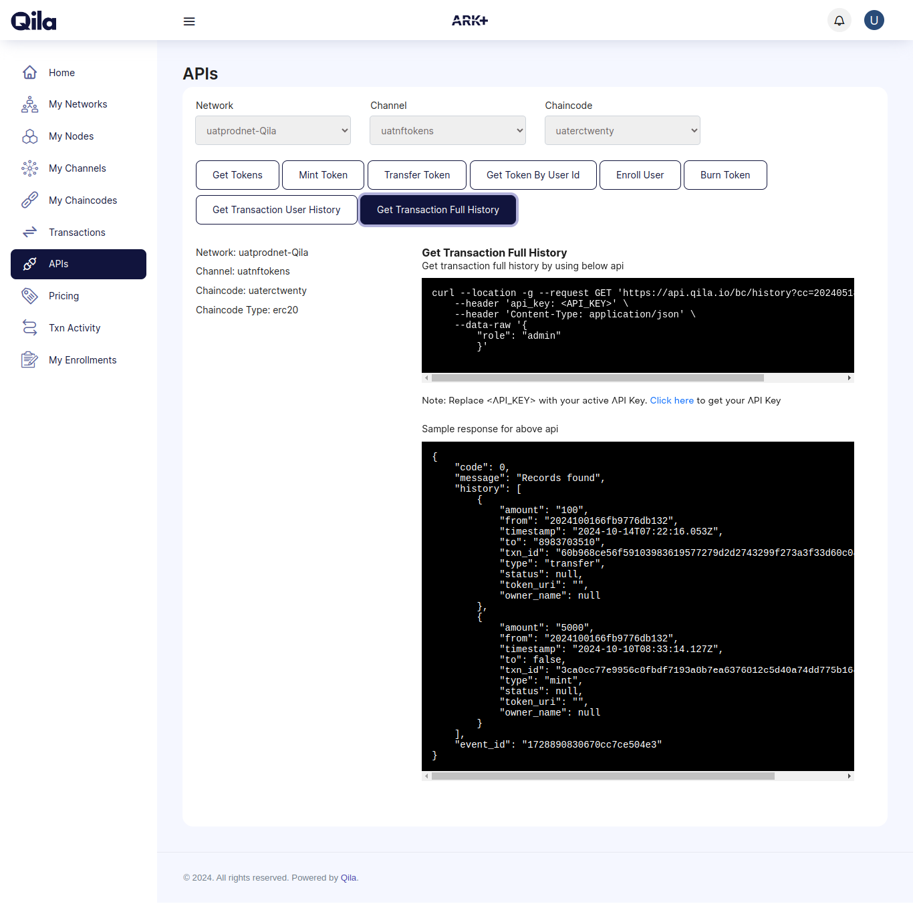
Task: Open the Chaincode dropdown uaterctwenty
Action: [x=622, y=130]
